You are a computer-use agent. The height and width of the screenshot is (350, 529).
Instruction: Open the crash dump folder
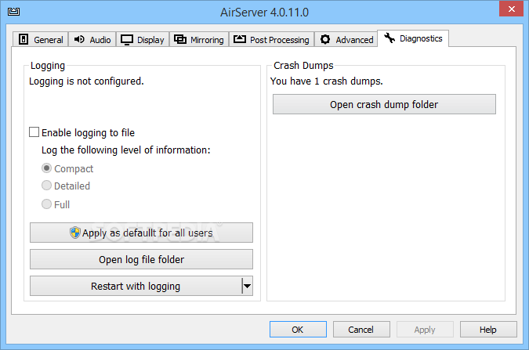coord(384,104)
